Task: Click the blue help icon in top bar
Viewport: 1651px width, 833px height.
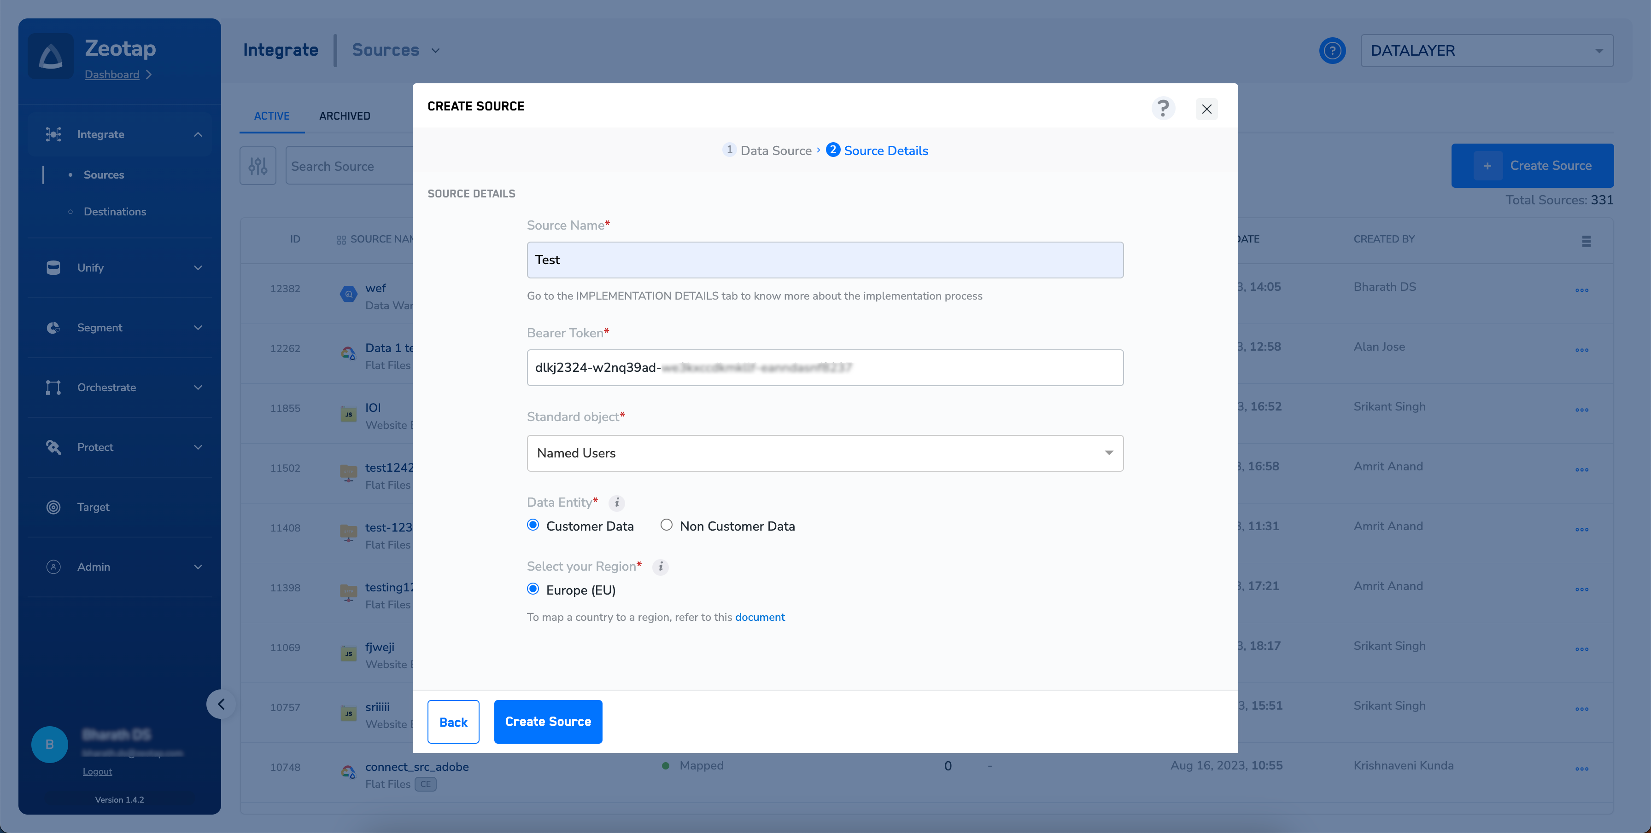Action: point(1332,51)
